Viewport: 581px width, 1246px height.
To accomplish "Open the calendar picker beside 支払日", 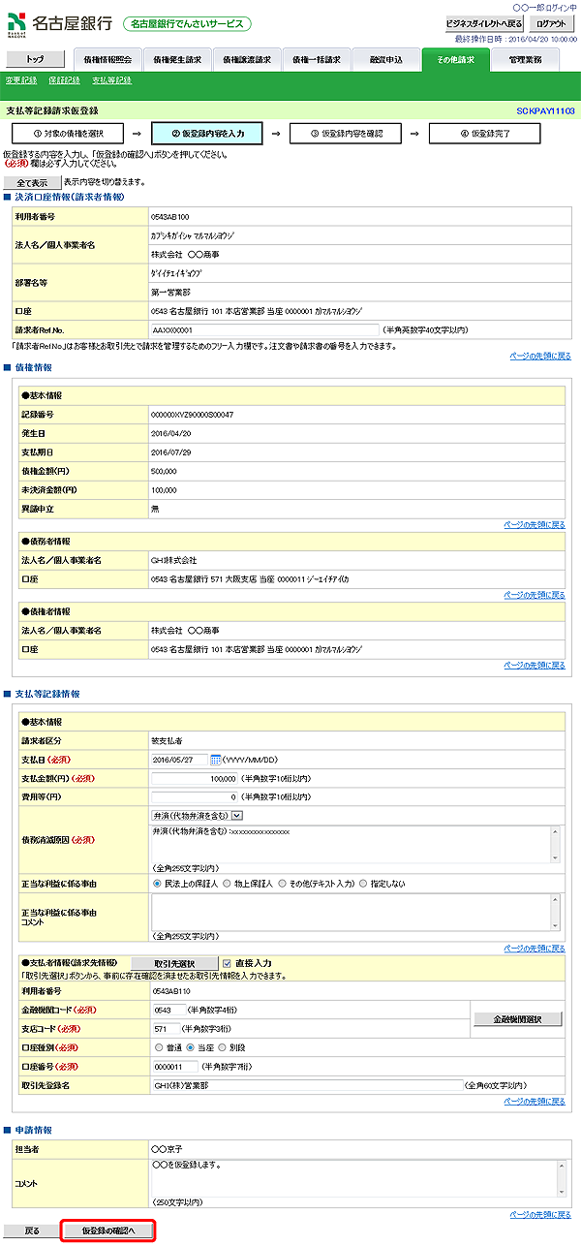I will tap(216, 760).
